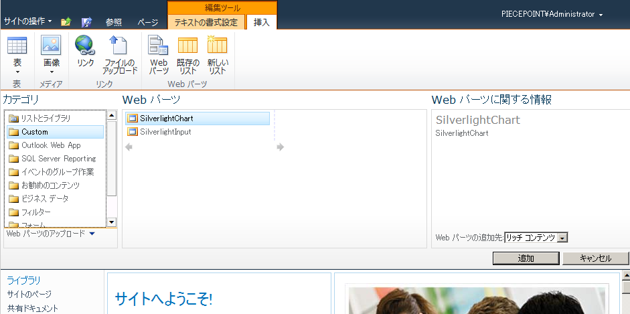The image size is (630, 314).
Task: Select the リストとライブラリ category
Action: [56, 119]
